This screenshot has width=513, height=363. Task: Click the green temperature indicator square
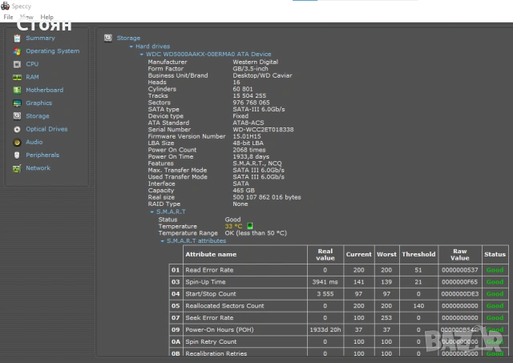coord(250,227)
